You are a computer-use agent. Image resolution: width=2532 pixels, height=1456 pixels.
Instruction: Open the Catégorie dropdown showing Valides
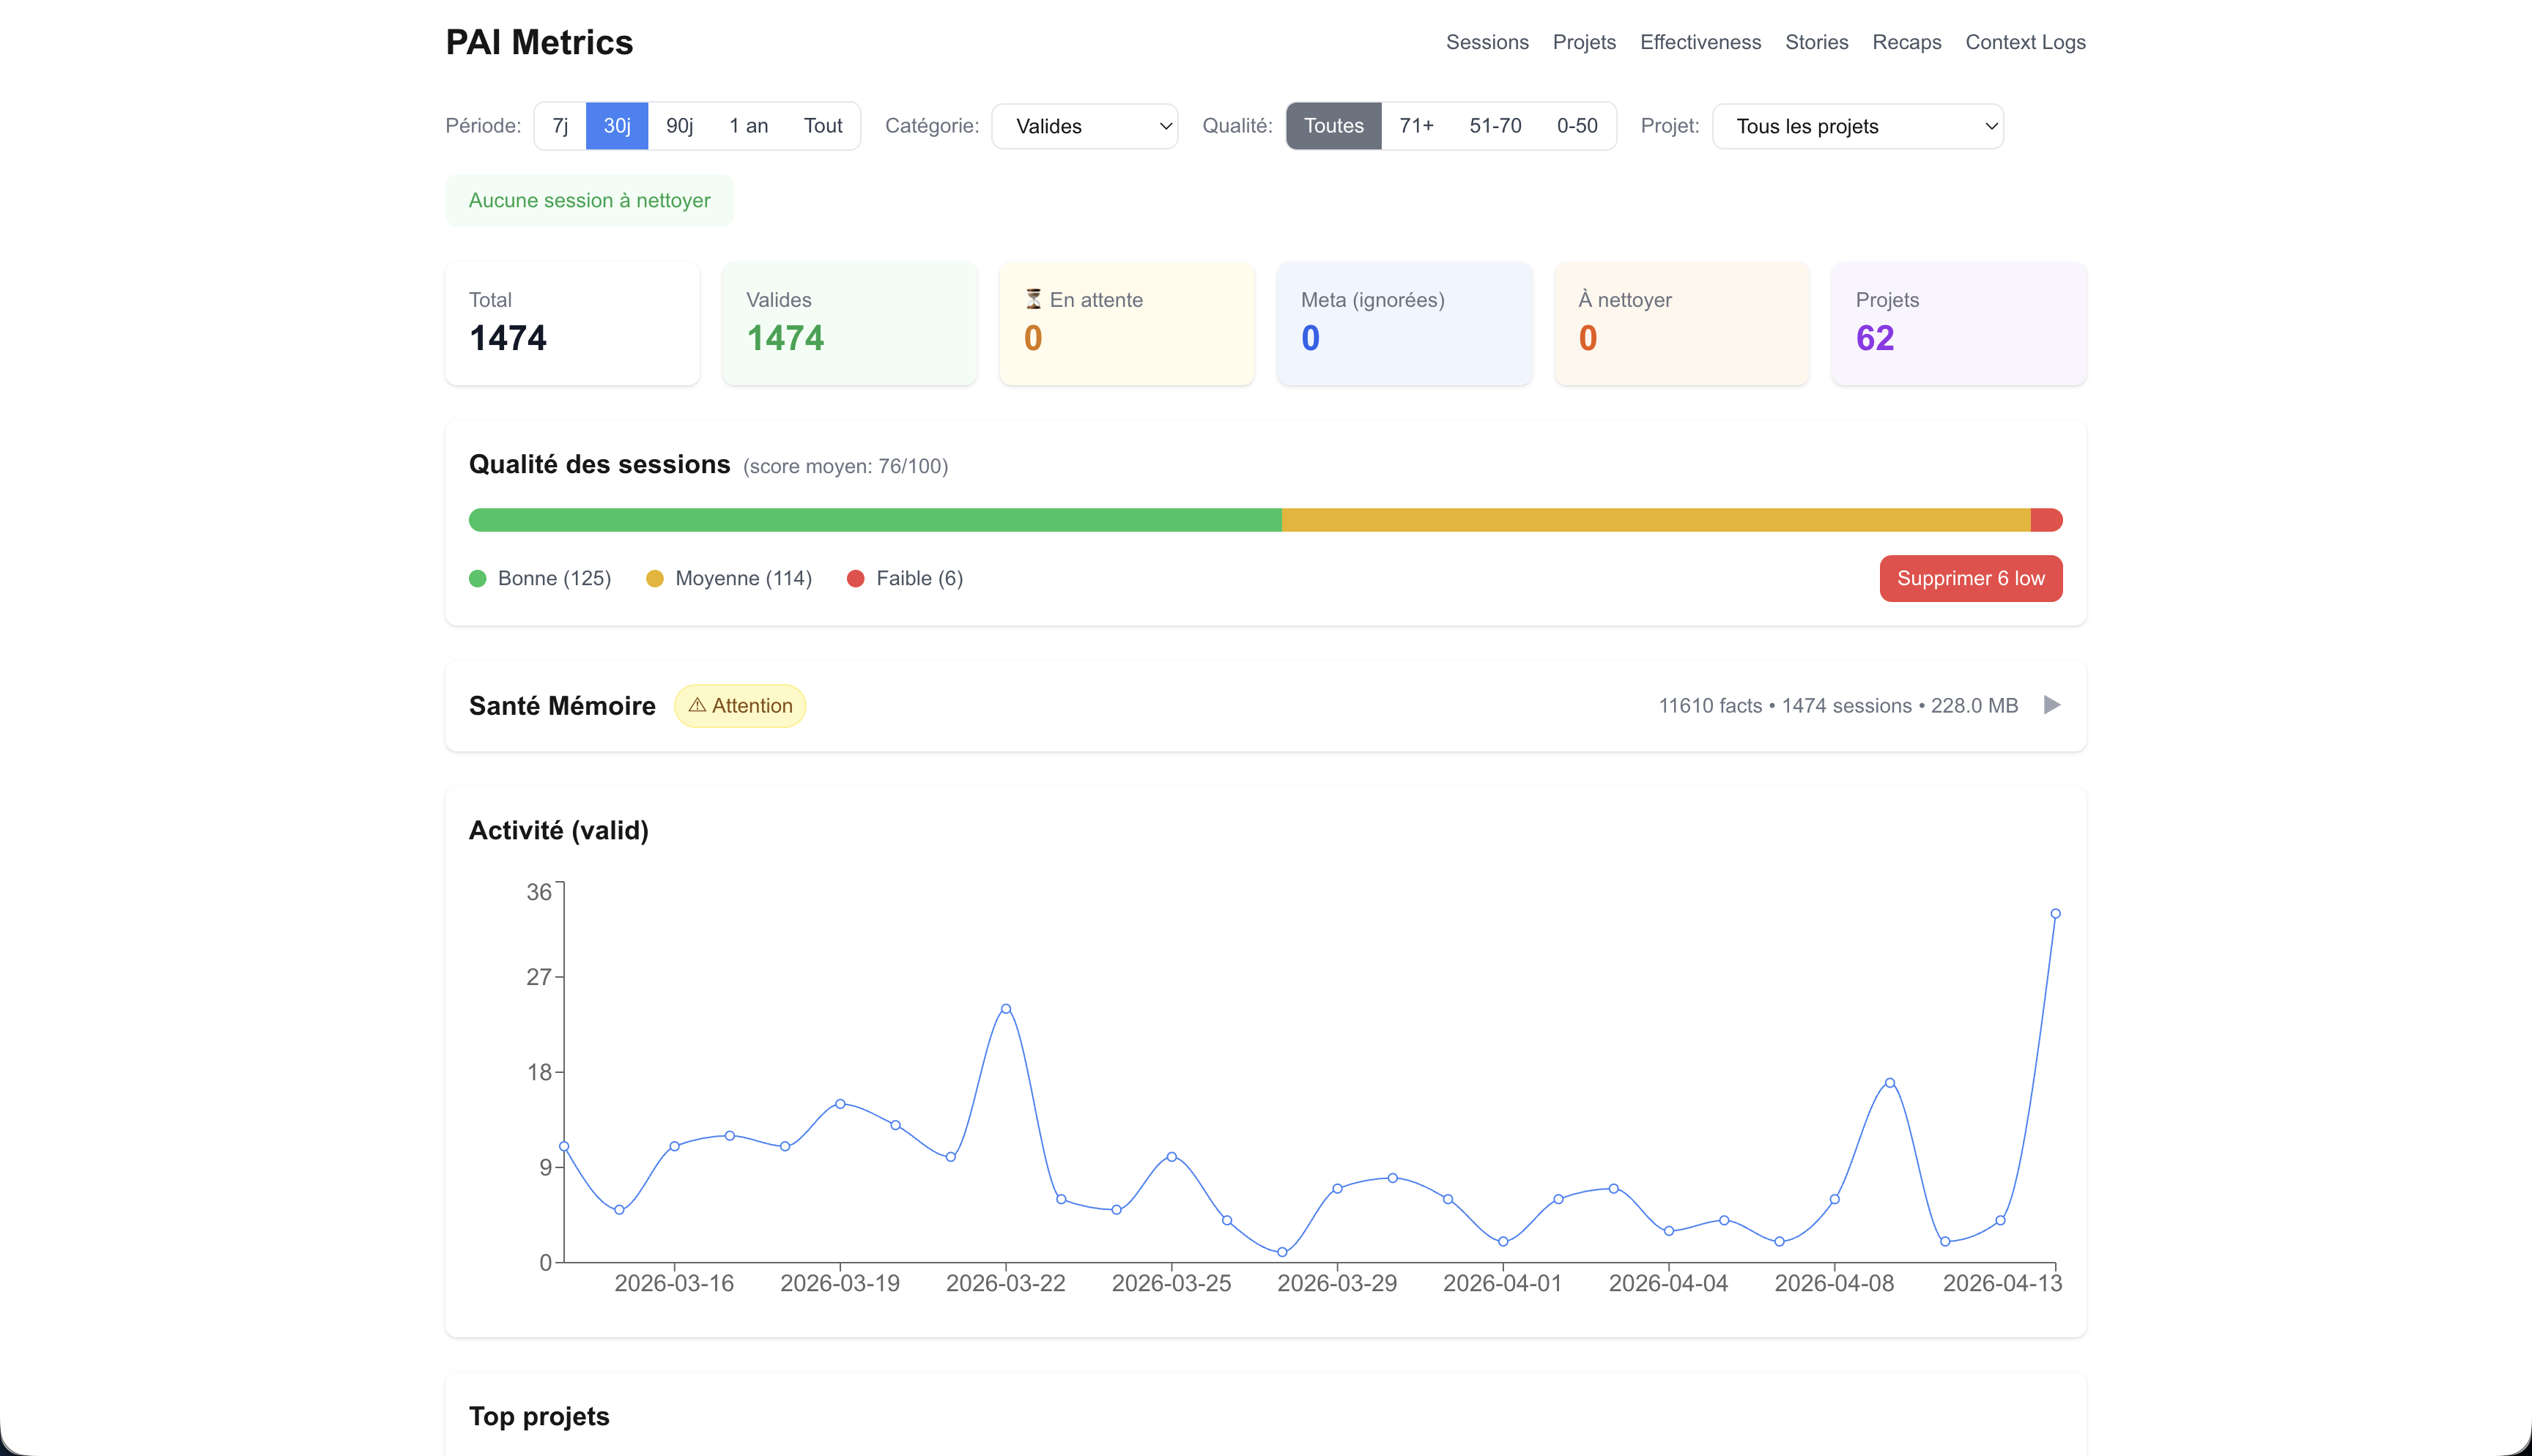coord(1085,126)
